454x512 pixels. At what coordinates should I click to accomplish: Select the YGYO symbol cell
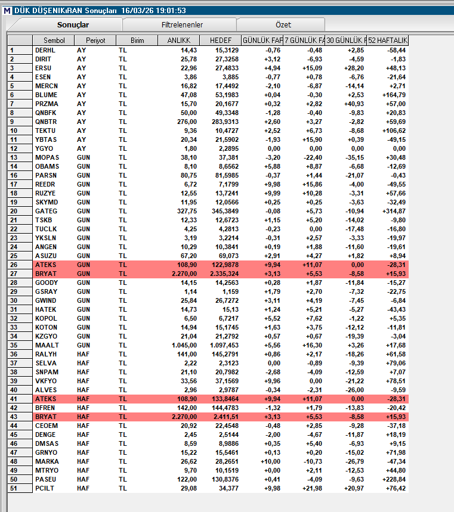[x=54, y=148]
